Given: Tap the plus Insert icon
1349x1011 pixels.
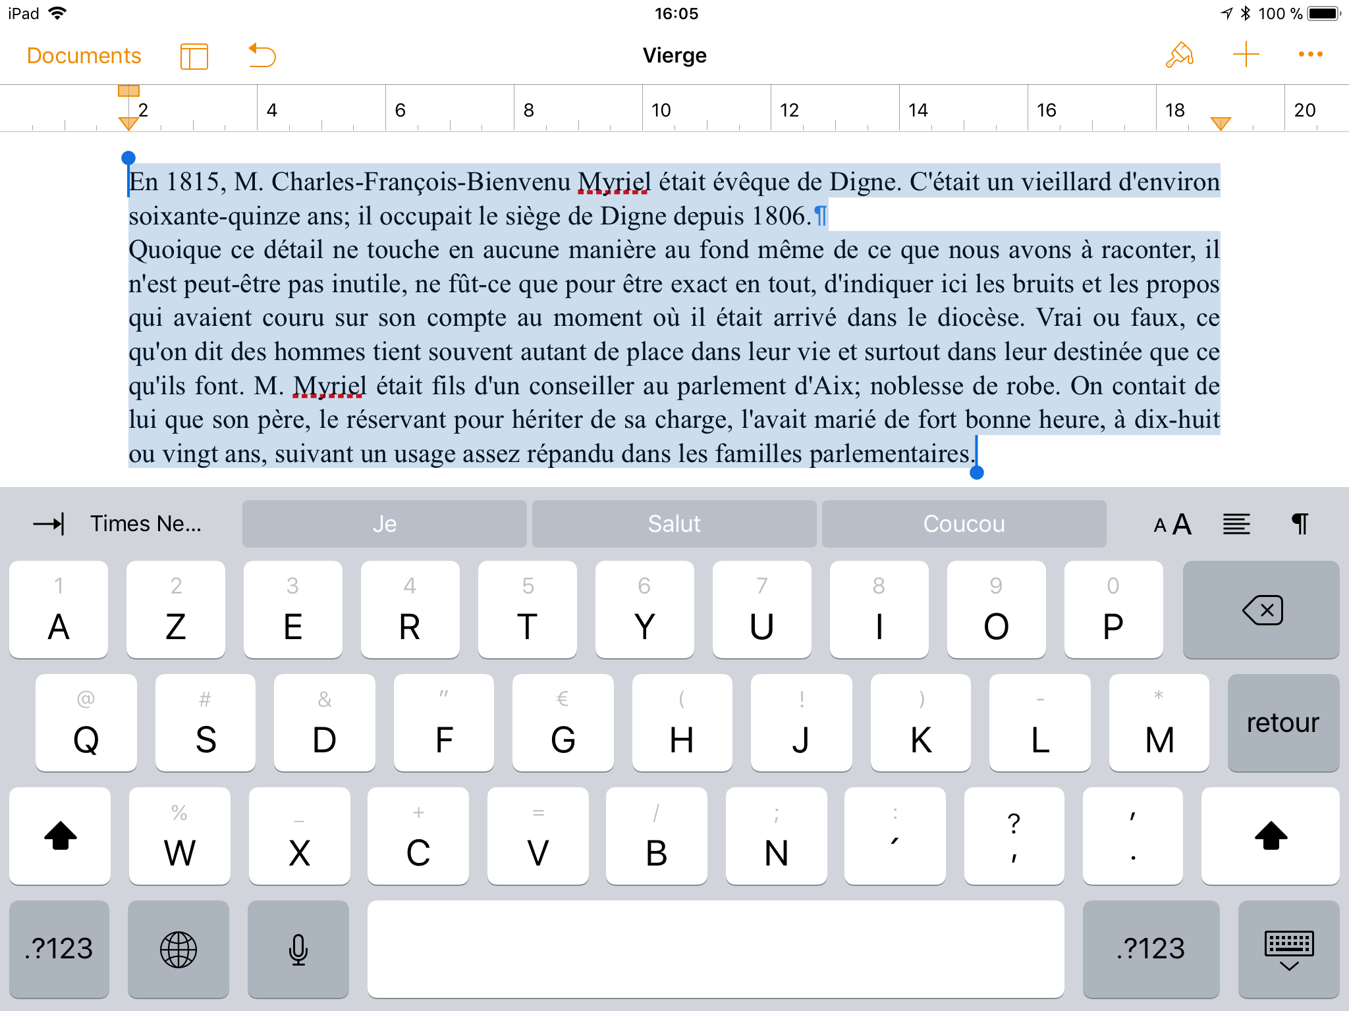Looking at the screenshot, I should click(1246, 55).
